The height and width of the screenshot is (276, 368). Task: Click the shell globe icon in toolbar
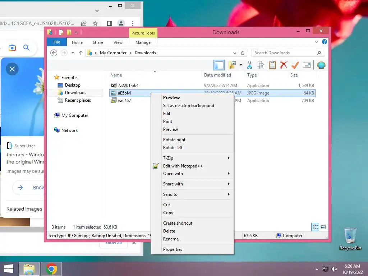pos(321,65)
